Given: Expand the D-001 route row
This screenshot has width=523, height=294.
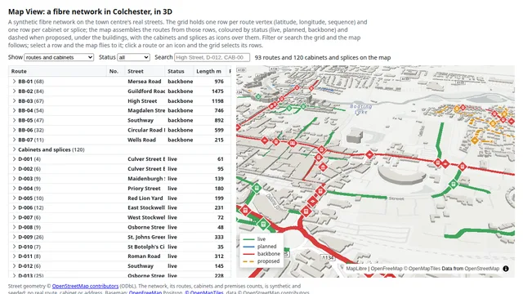Looking at the screenshot, I should [x=14, y=159].
